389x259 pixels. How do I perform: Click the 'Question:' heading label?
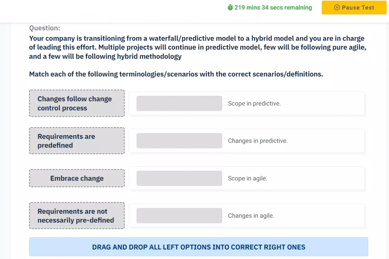tap(45, 28)
